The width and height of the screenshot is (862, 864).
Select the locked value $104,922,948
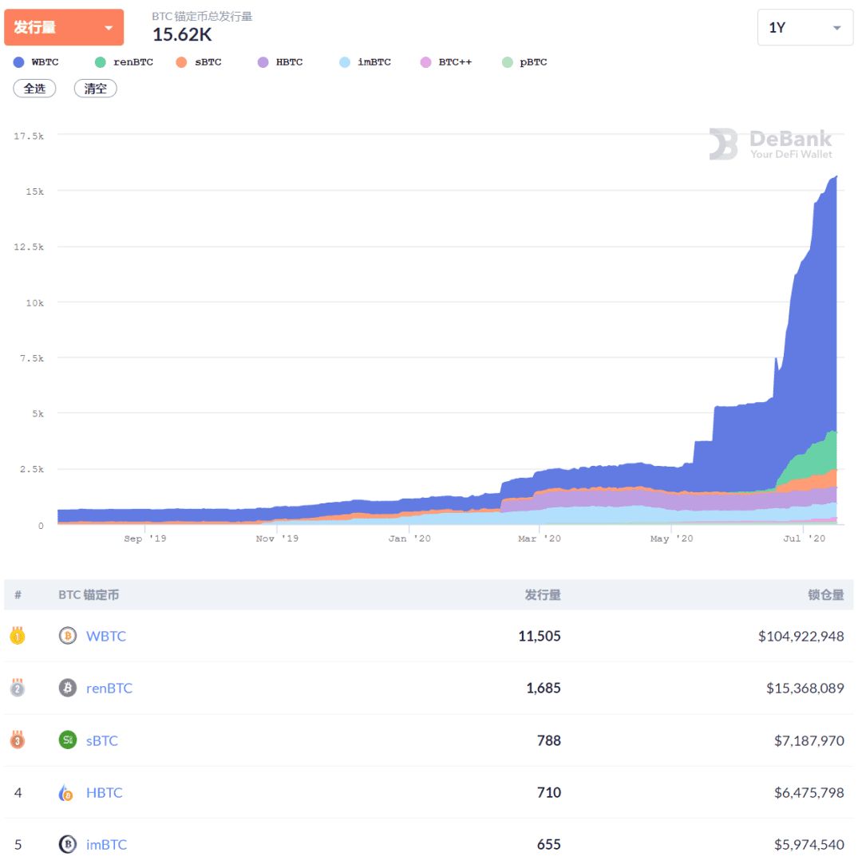(801, 636)
